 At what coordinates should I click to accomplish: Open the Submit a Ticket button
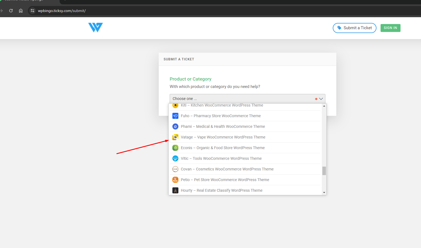coord(354,28)
